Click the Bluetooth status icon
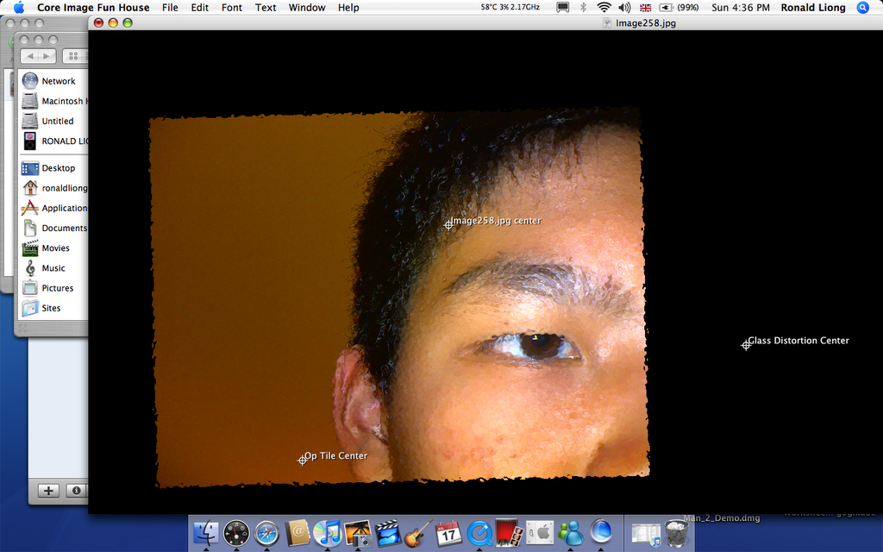 tap(584, 7)
